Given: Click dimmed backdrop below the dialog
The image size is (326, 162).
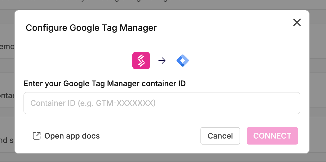Looking at the screenshot, I should coord(164,158).
